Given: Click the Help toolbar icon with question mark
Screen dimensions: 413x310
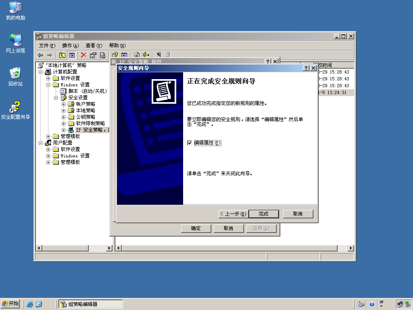Looking at the screenshot, I should coord(115,55).
